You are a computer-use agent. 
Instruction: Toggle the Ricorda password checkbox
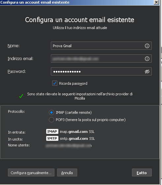pyautogui.click(x=55, y=83)
